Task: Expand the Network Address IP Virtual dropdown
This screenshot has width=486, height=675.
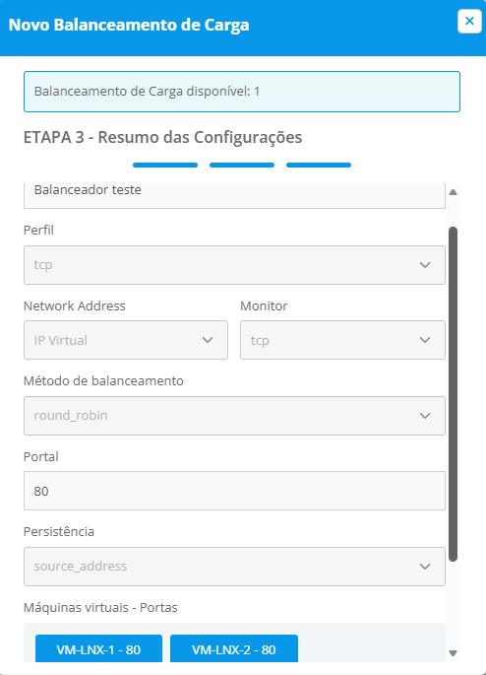Action: [x=126, y=340]
